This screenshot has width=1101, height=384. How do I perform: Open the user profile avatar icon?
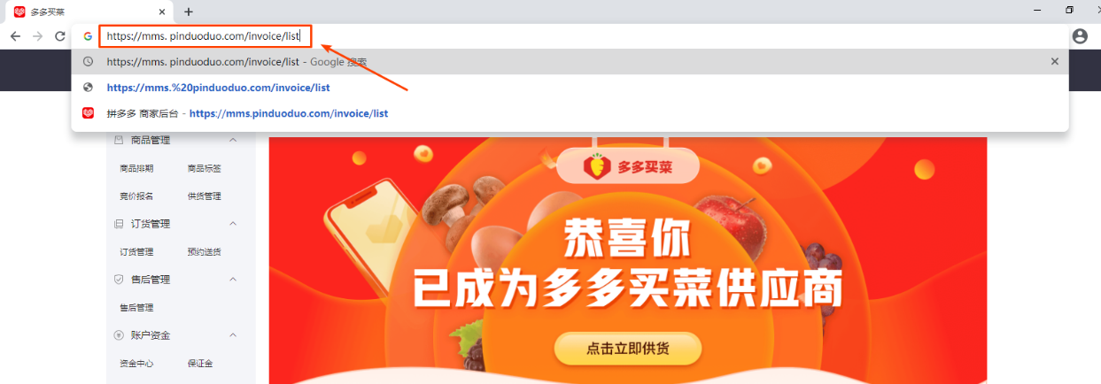pos(1080,36)
